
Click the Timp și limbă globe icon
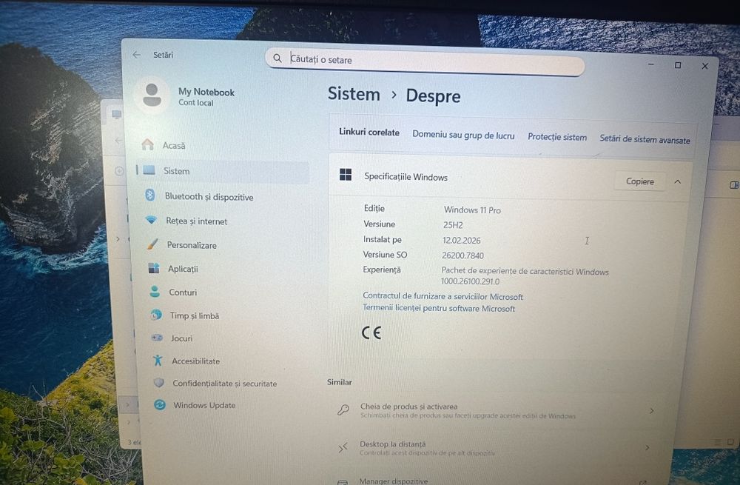(x=156, y=315)
